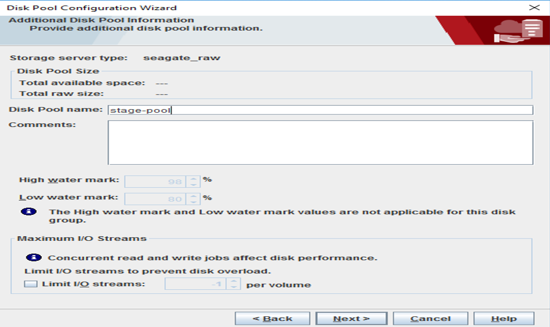Focus the Comments text area
Viewport: 550px width, 327px height.
point(319,142)
